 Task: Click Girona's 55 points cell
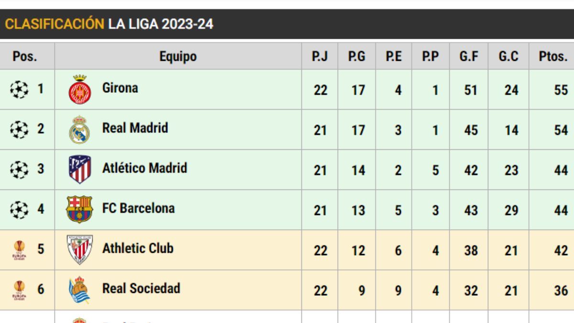(561, 90)
